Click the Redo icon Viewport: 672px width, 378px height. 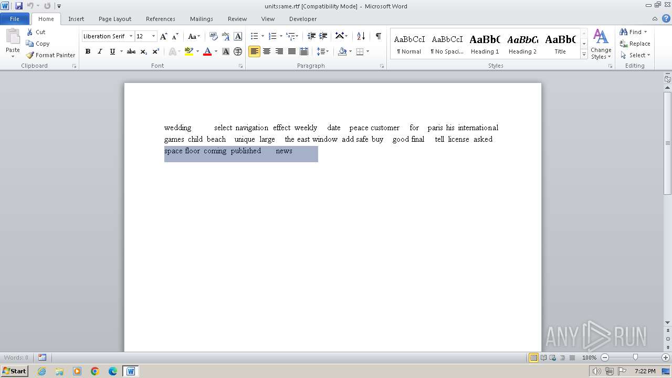(47, 6)
